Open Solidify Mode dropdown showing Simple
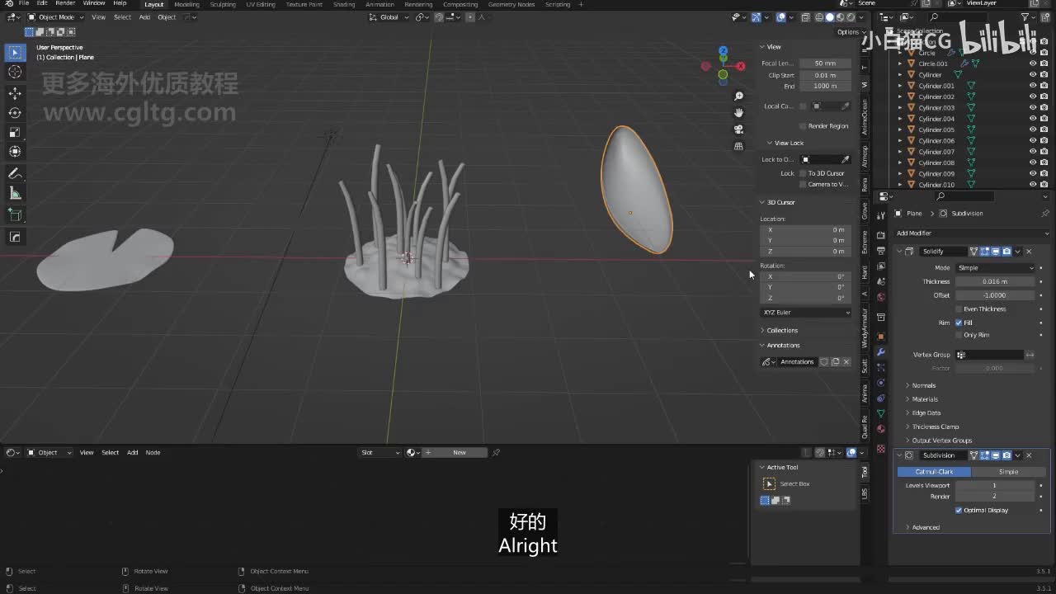The width and height of the screenshot is (1056, 594). click(x=995, y=267)
